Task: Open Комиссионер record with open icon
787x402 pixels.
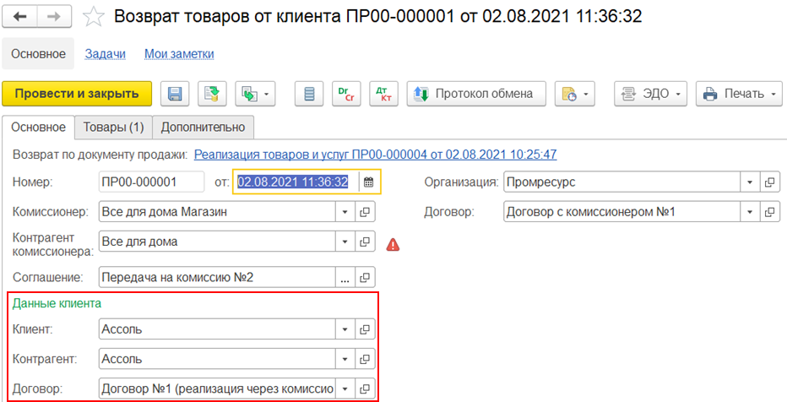Action: pyautogui.click(x=365, y=212)
